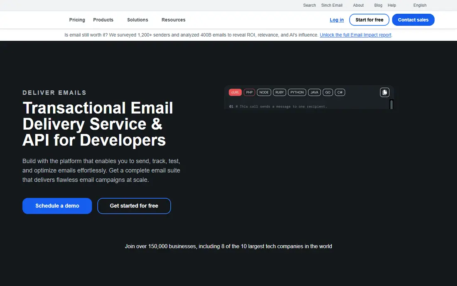Click the code block vertical scrollbar

[391, 104]
